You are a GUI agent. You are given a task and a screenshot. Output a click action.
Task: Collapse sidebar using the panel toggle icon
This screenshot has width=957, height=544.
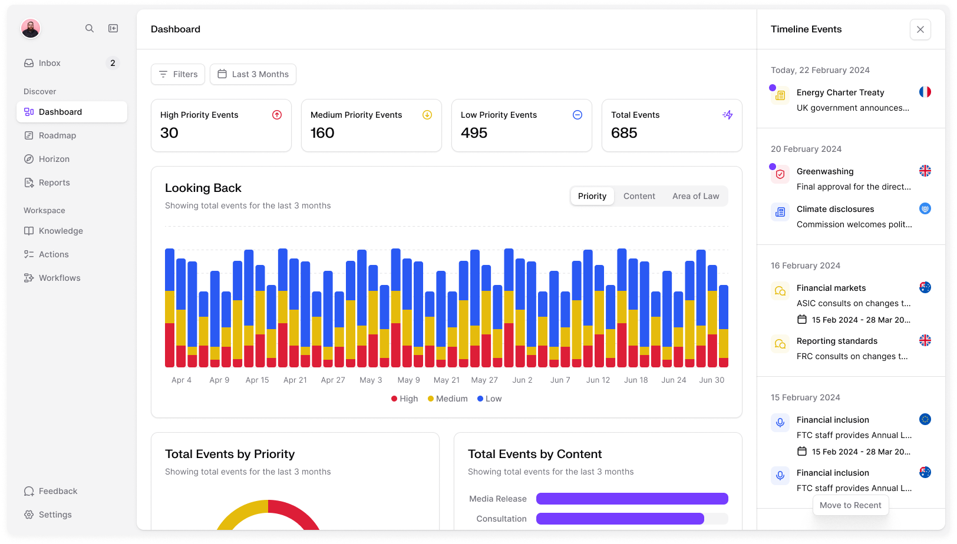tap(113, 28)
